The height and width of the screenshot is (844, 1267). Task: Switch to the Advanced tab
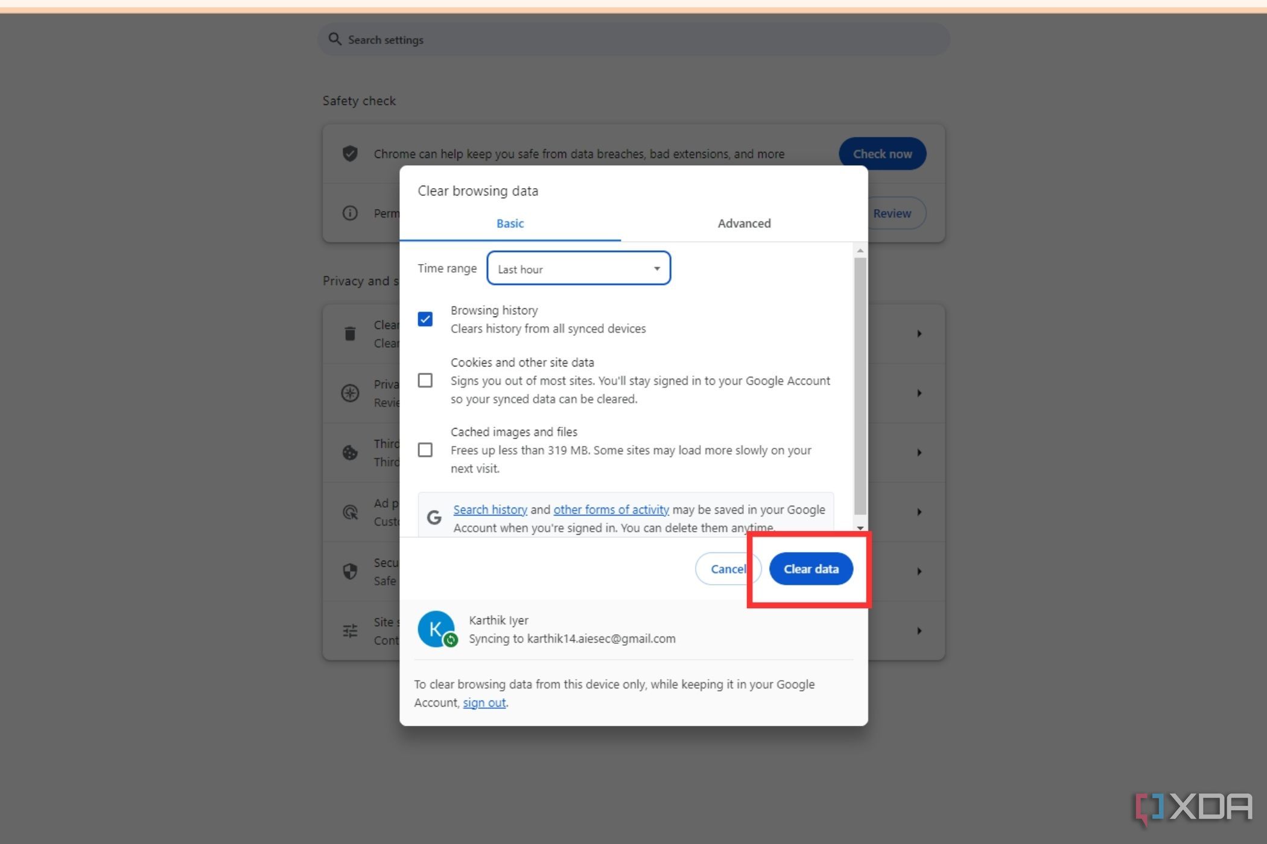tap(744, 223)
